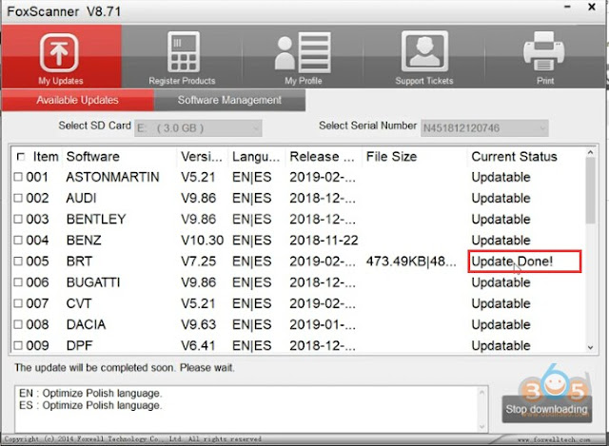Check the box for 002 AUDI
Screen dimensions: 609x446
pyautogui.click(x=18, y=198)
